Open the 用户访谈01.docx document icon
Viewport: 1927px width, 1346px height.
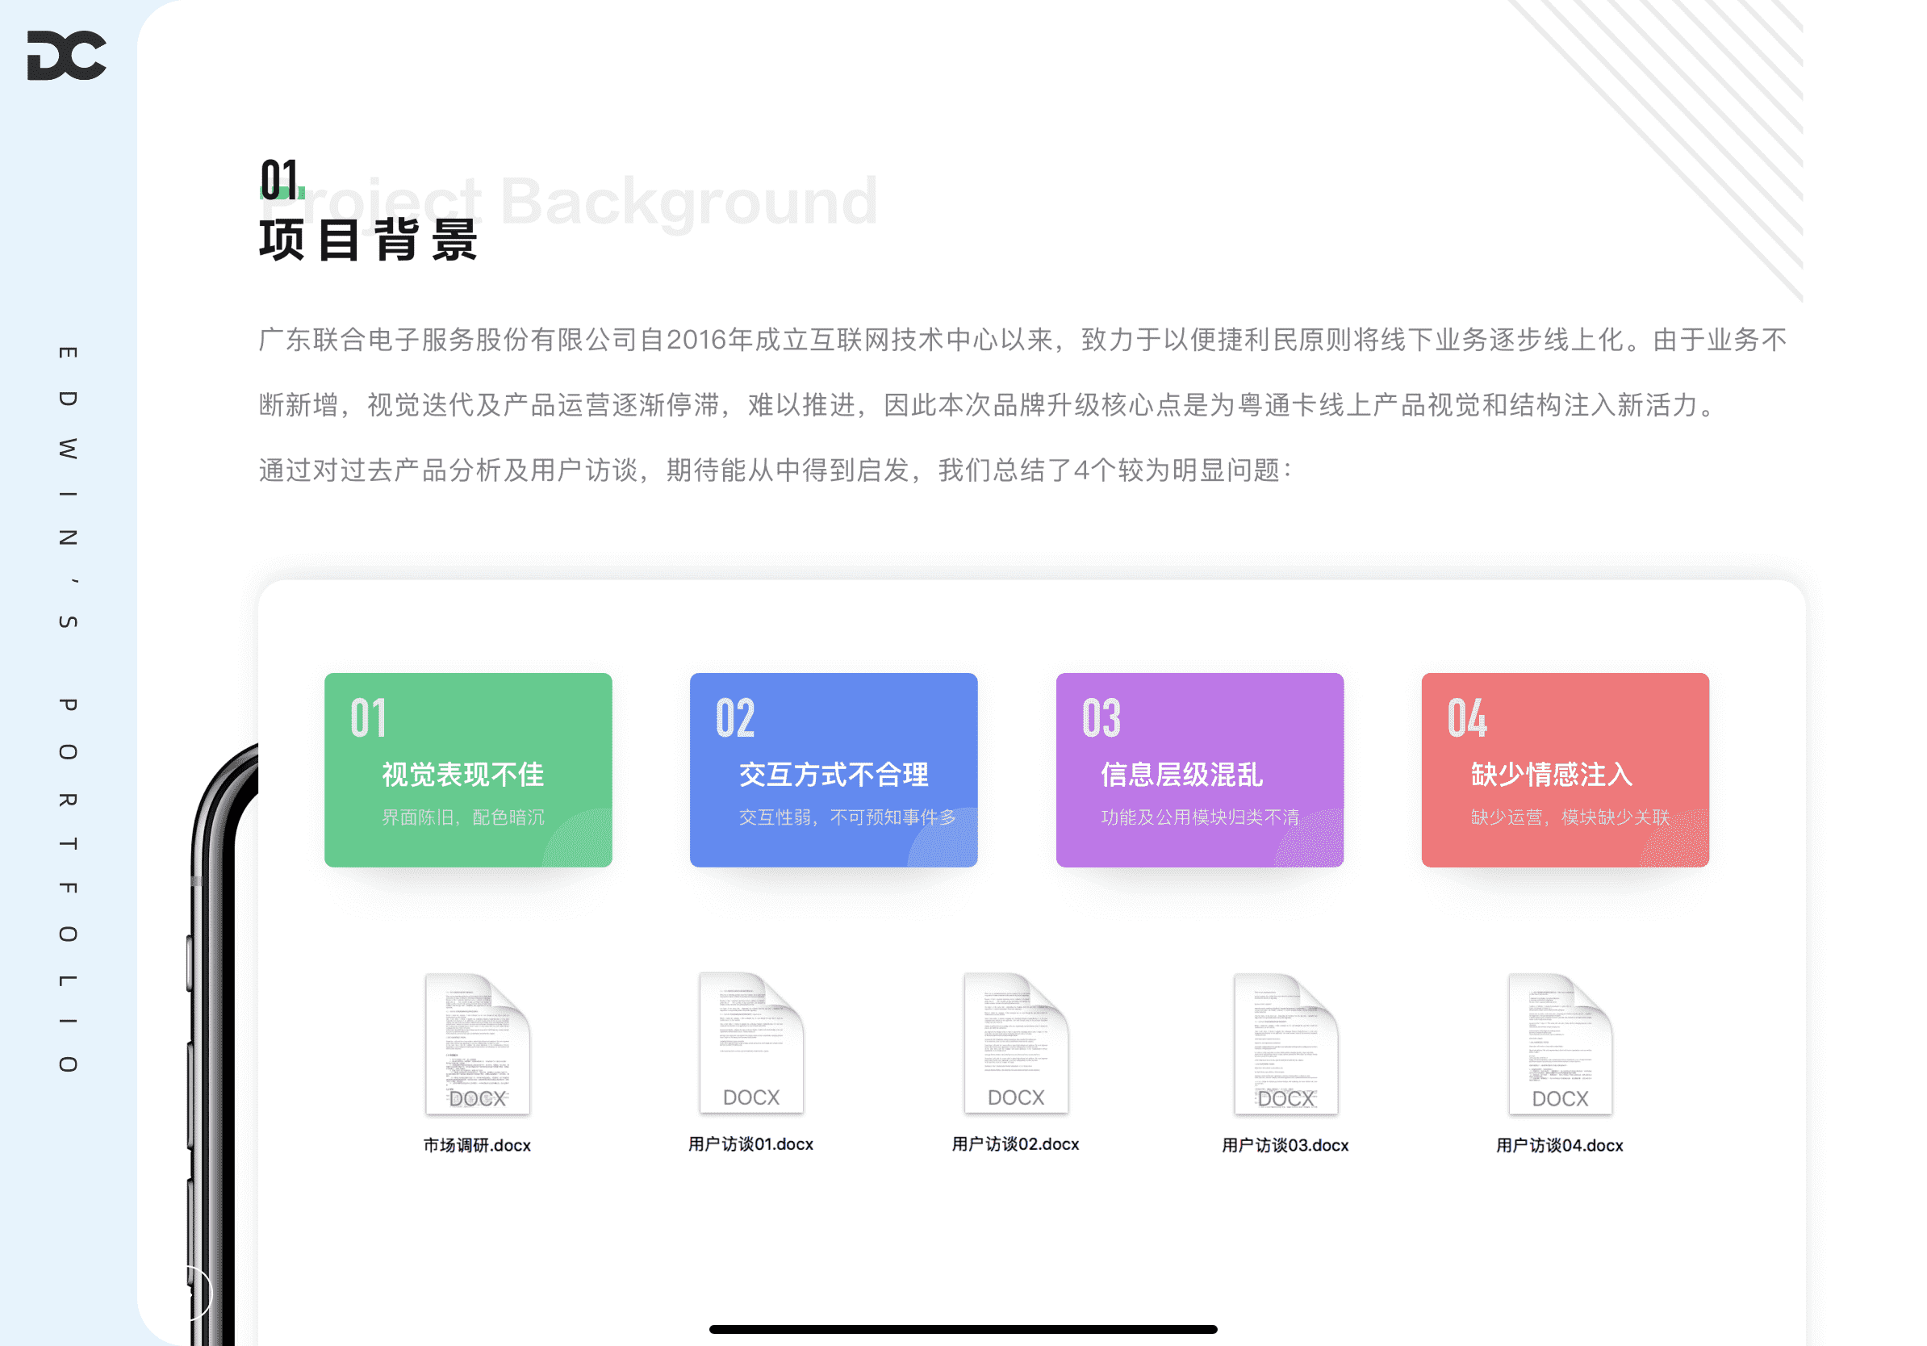pyautogui.click(x=751, y=1043)
